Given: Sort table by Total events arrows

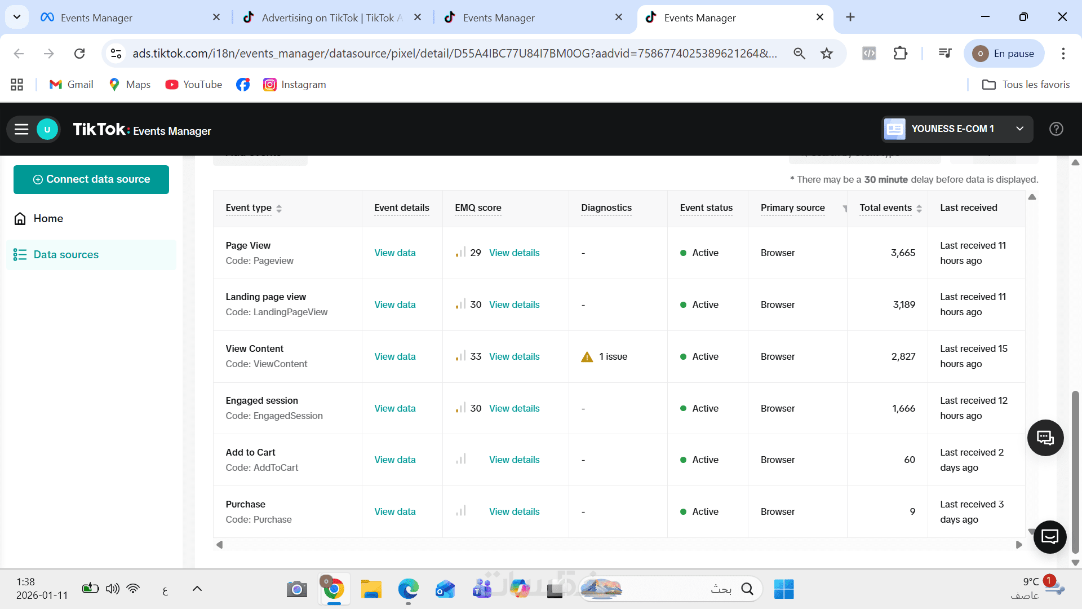Looking at the screenshot, I should 919,209.
